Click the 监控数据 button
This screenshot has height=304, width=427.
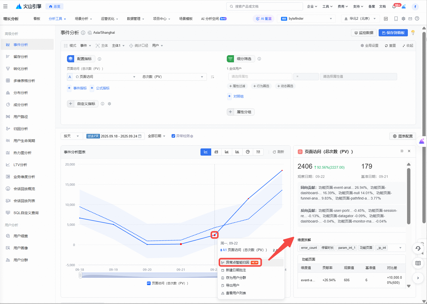pyautogui.click(x=364, y=33)
